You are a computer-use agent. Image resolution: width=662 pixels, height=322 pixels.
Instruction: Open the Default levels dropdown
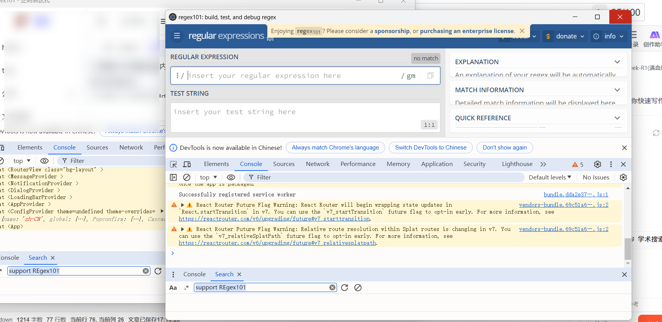tap(550, 177)
